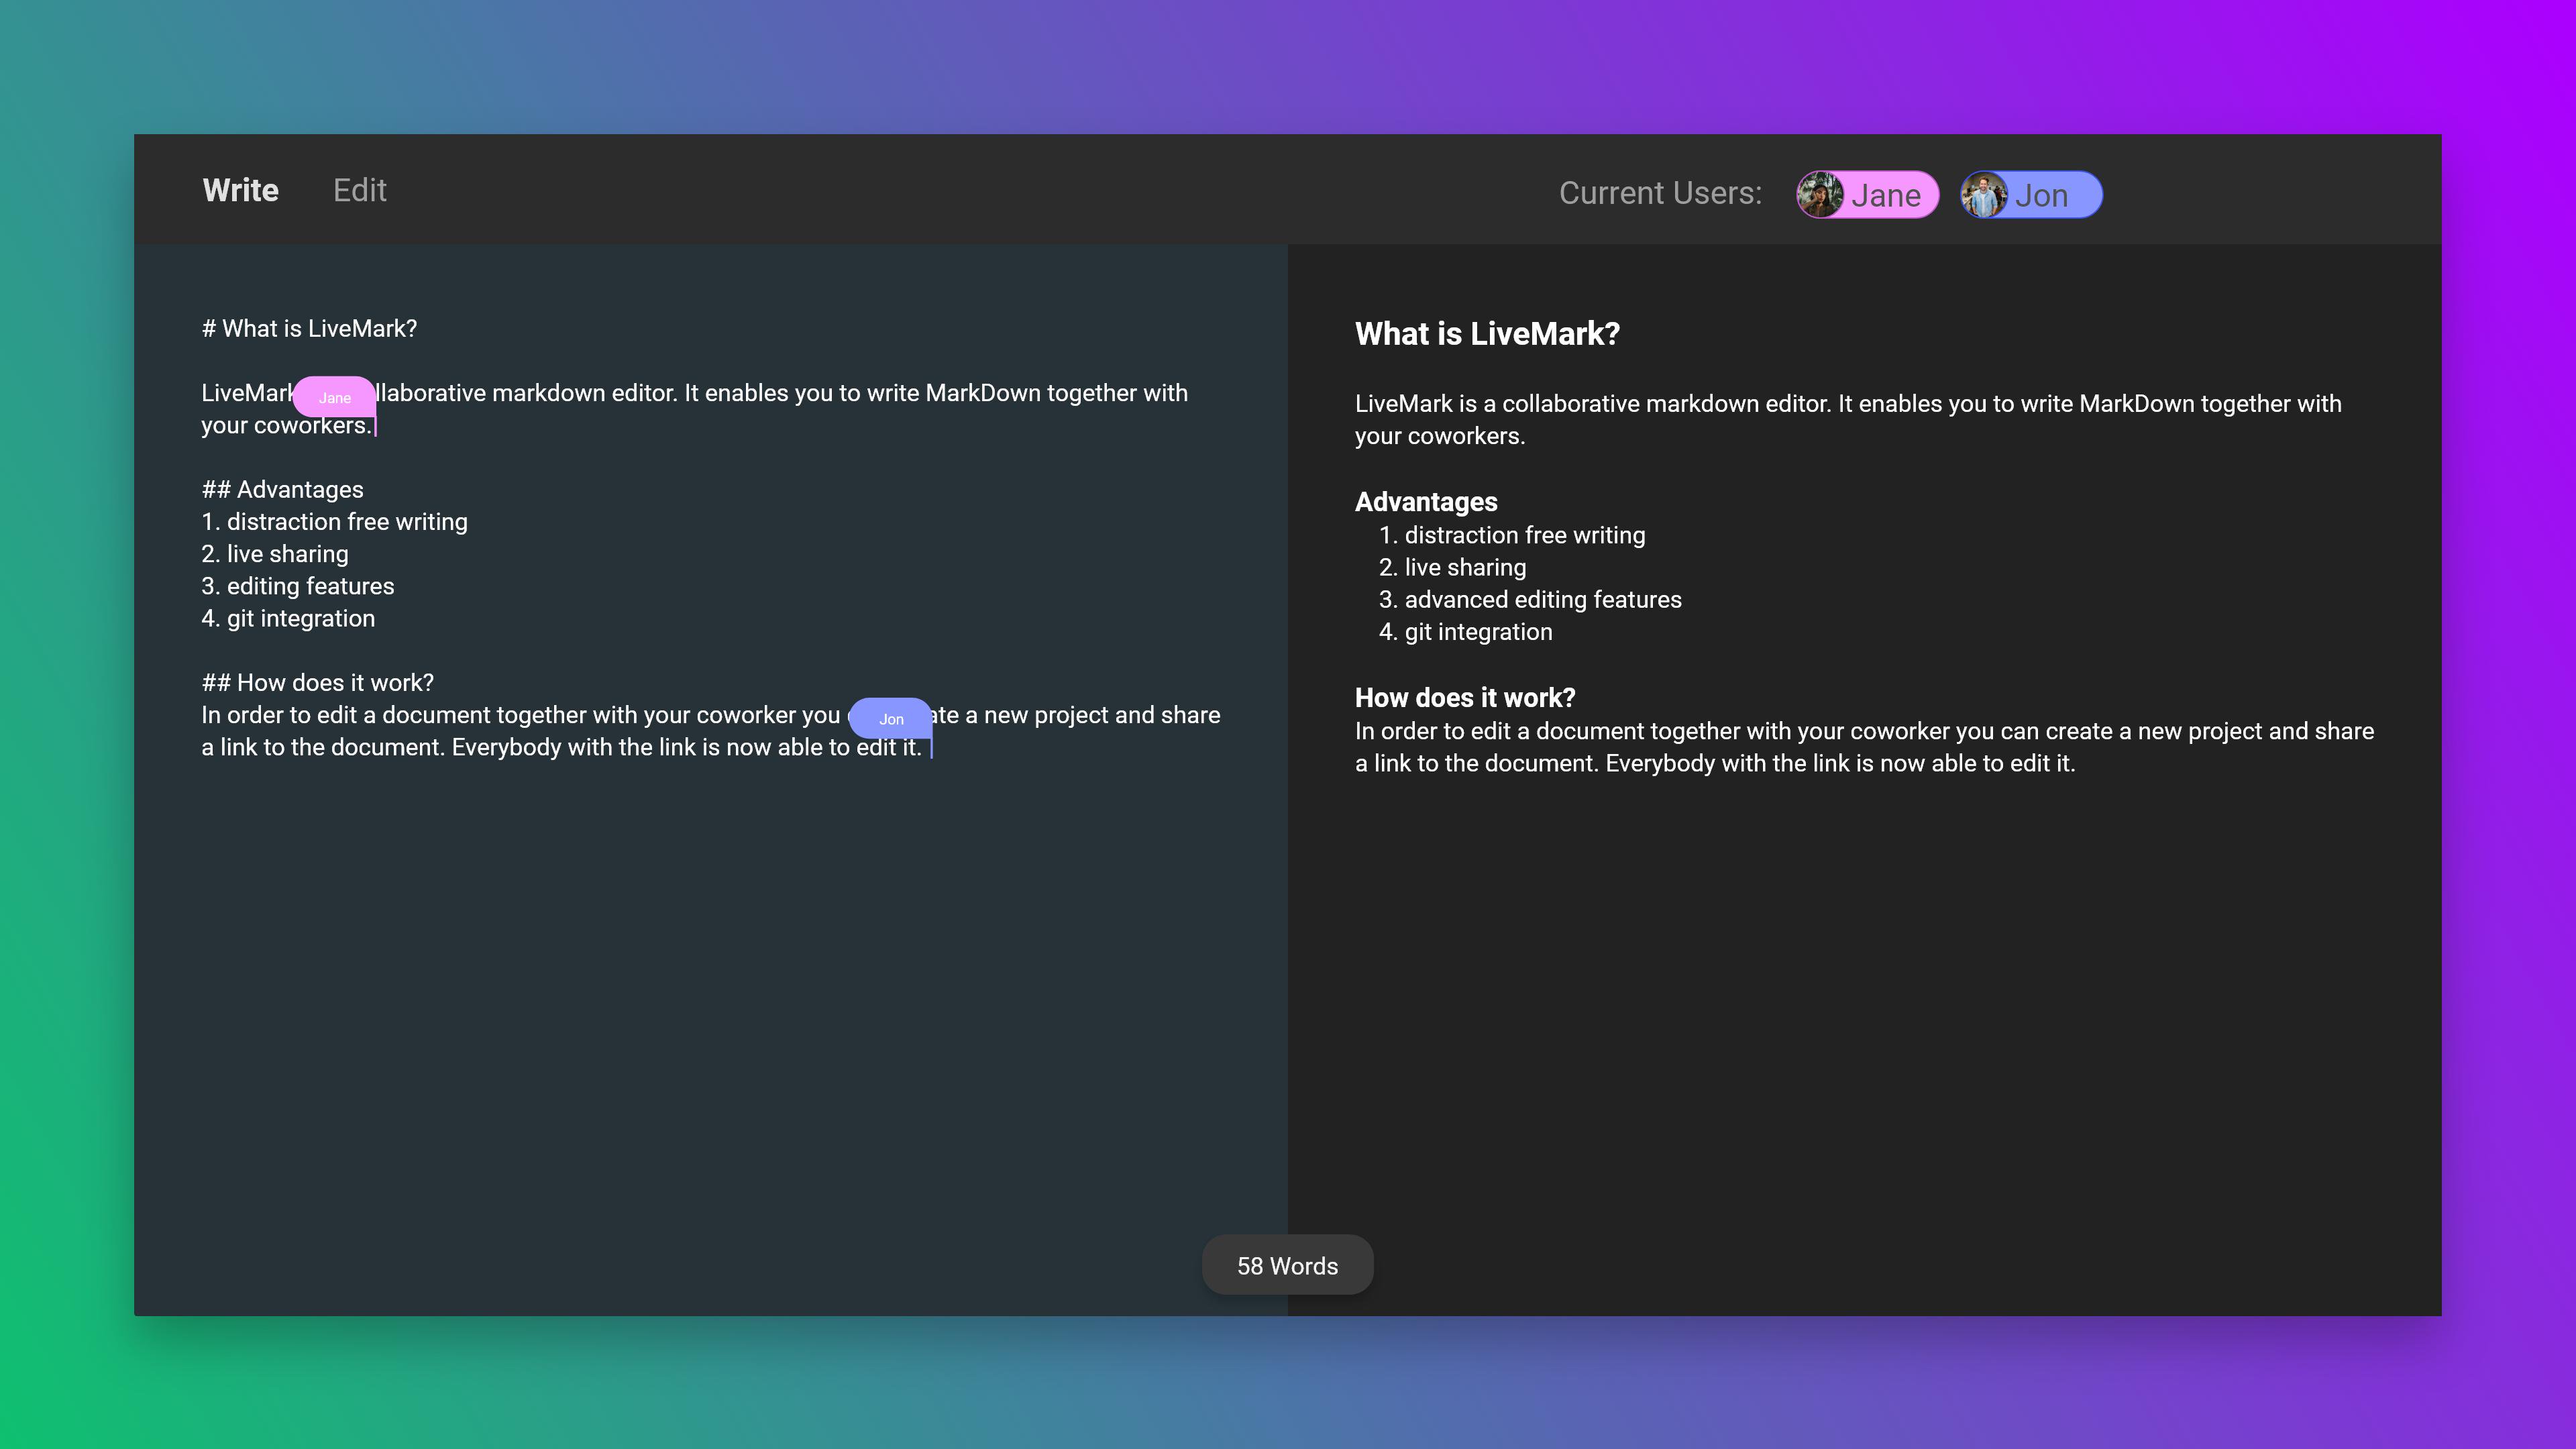The height and width of the screenshot is (1449, 2576).
Task: Expand the What is LiveMark preview heading
Action: [x=1487, y=334]
